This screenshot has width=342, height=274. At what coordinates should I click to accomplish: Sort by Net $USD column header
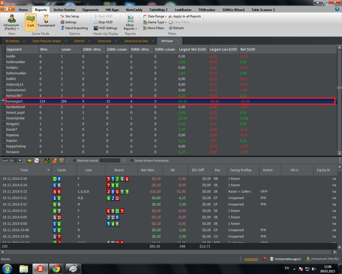pyautogui.click(x=248, y=49)
